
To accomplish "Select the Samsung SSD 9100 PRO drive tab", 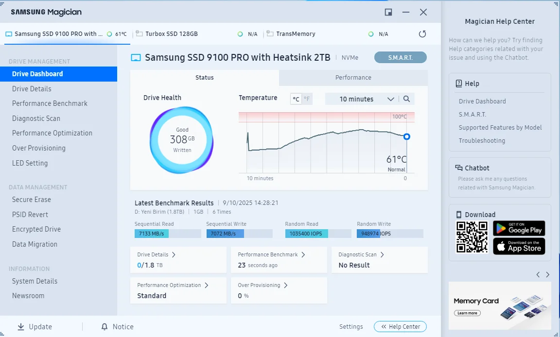I will click(67, 34).
